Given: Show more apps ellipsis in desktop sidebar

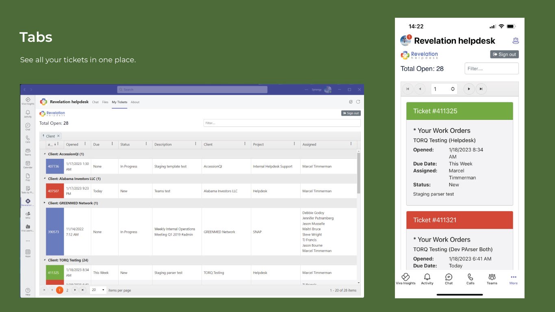Looking at the screenshot, I should (28, 241).
